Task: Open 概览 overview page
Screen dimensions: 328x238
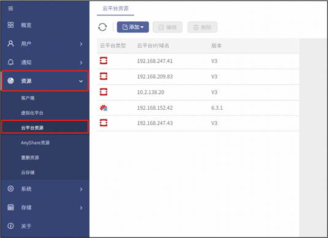Action: (x=45, y=25)
